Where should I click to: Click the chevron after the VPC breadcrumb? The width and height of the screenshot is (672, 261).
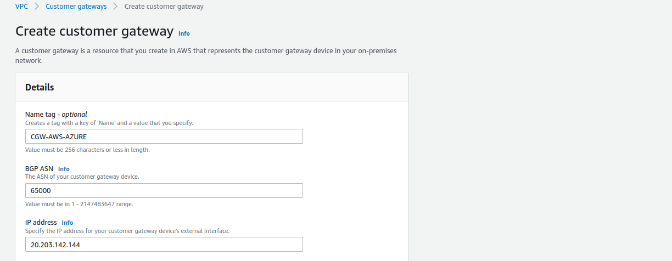point(37,7)
